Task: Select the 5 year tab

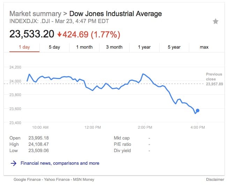Action: (174, 47)
